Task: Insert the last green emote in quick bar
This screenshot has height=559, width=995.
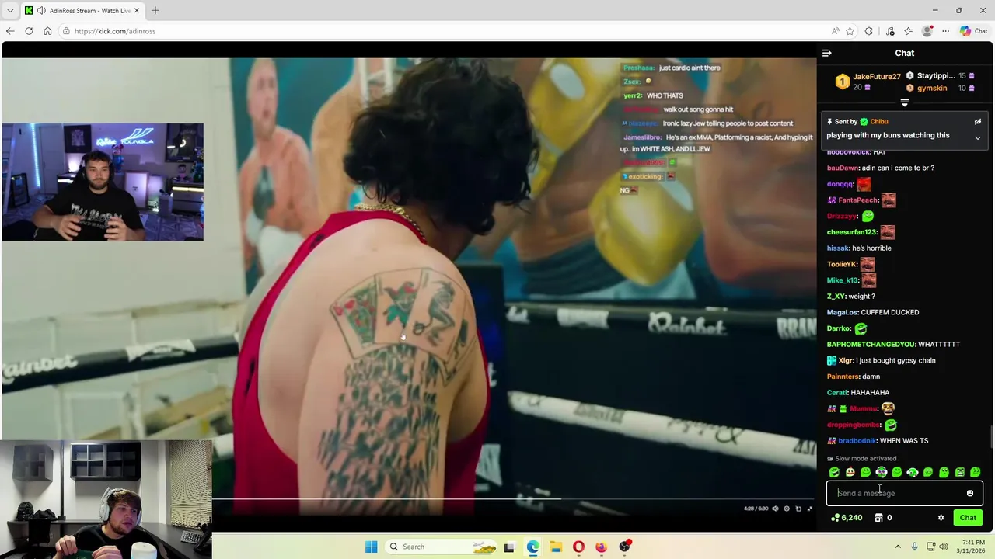Action: coord(976,472)
